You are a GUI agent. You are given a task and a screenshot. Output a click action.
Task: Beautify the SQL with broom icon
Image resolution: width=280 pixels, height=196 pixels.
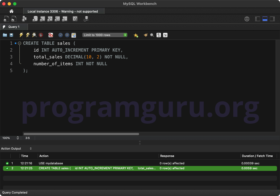(x=146, y=35)
